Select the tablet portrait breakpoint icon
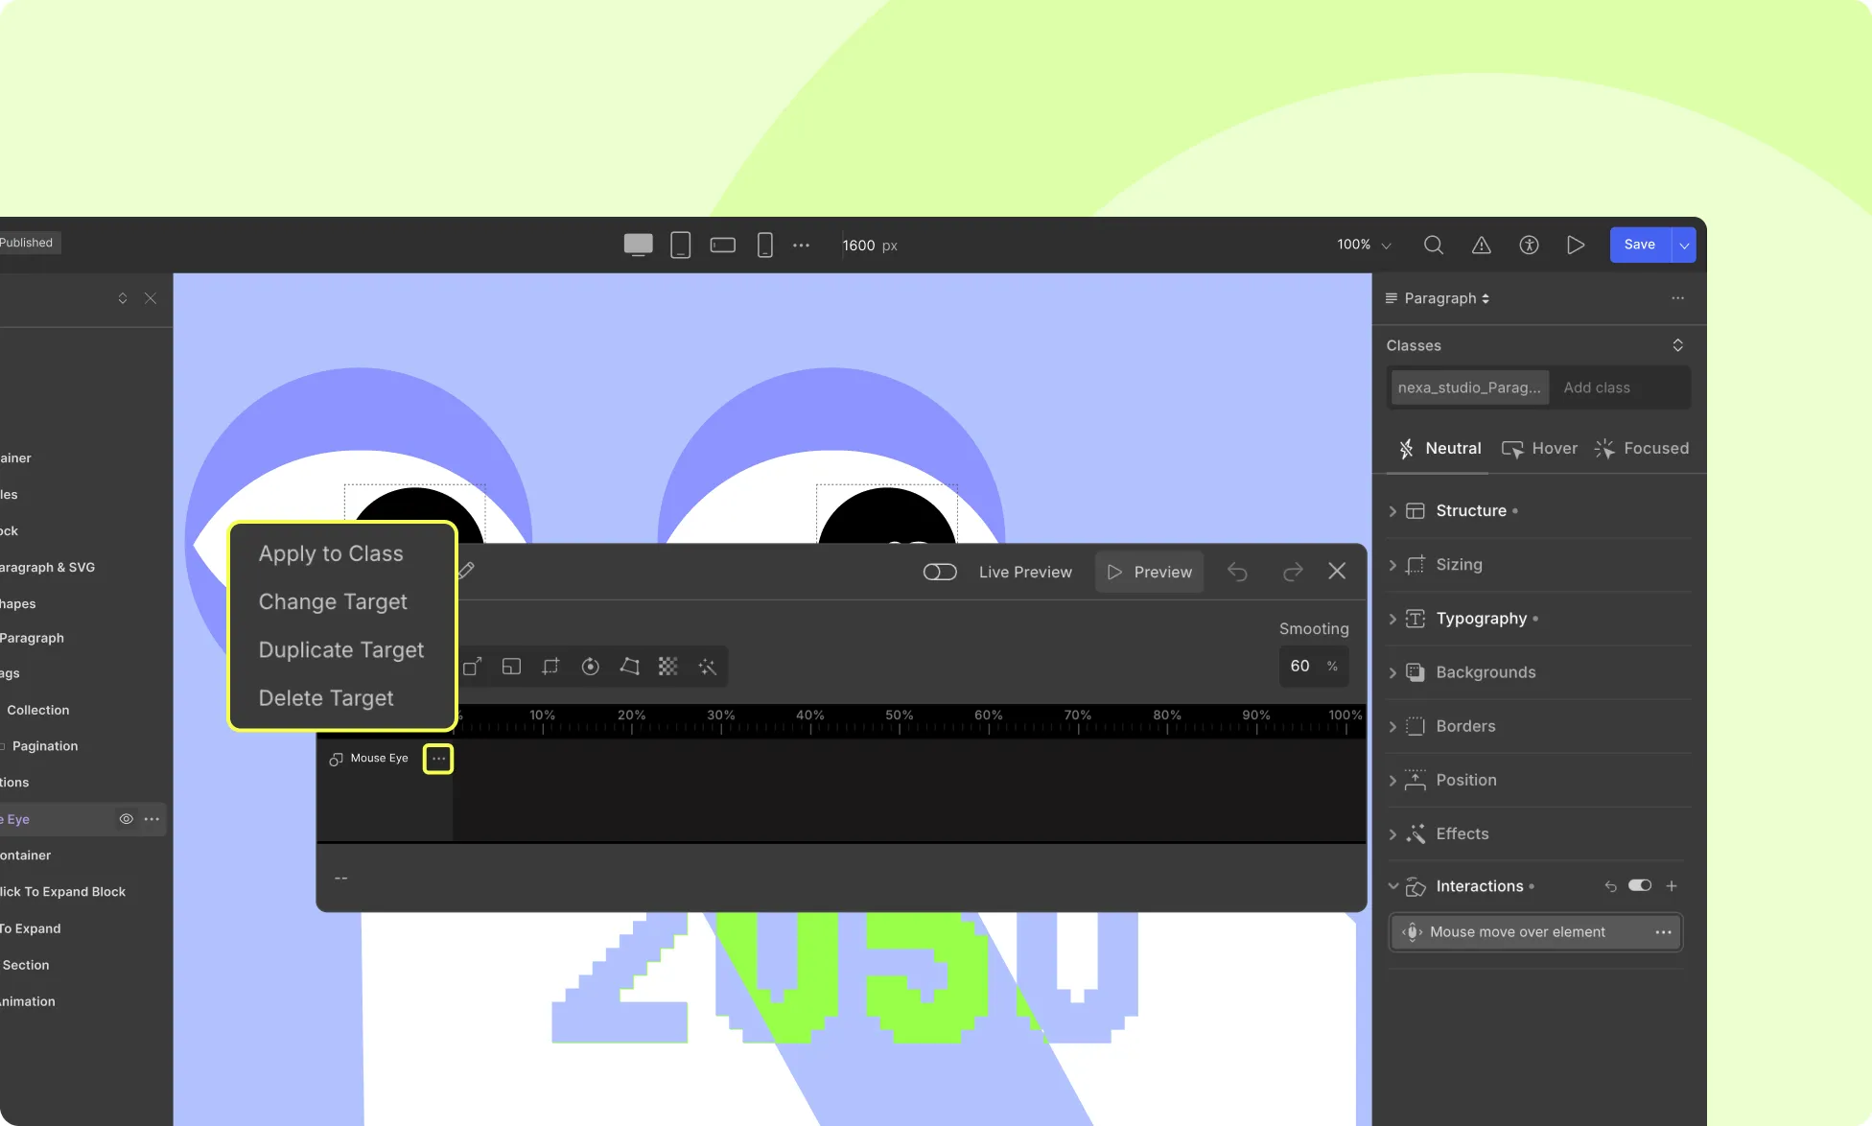Screen dimensions: 1872x1126 [680, 246]
